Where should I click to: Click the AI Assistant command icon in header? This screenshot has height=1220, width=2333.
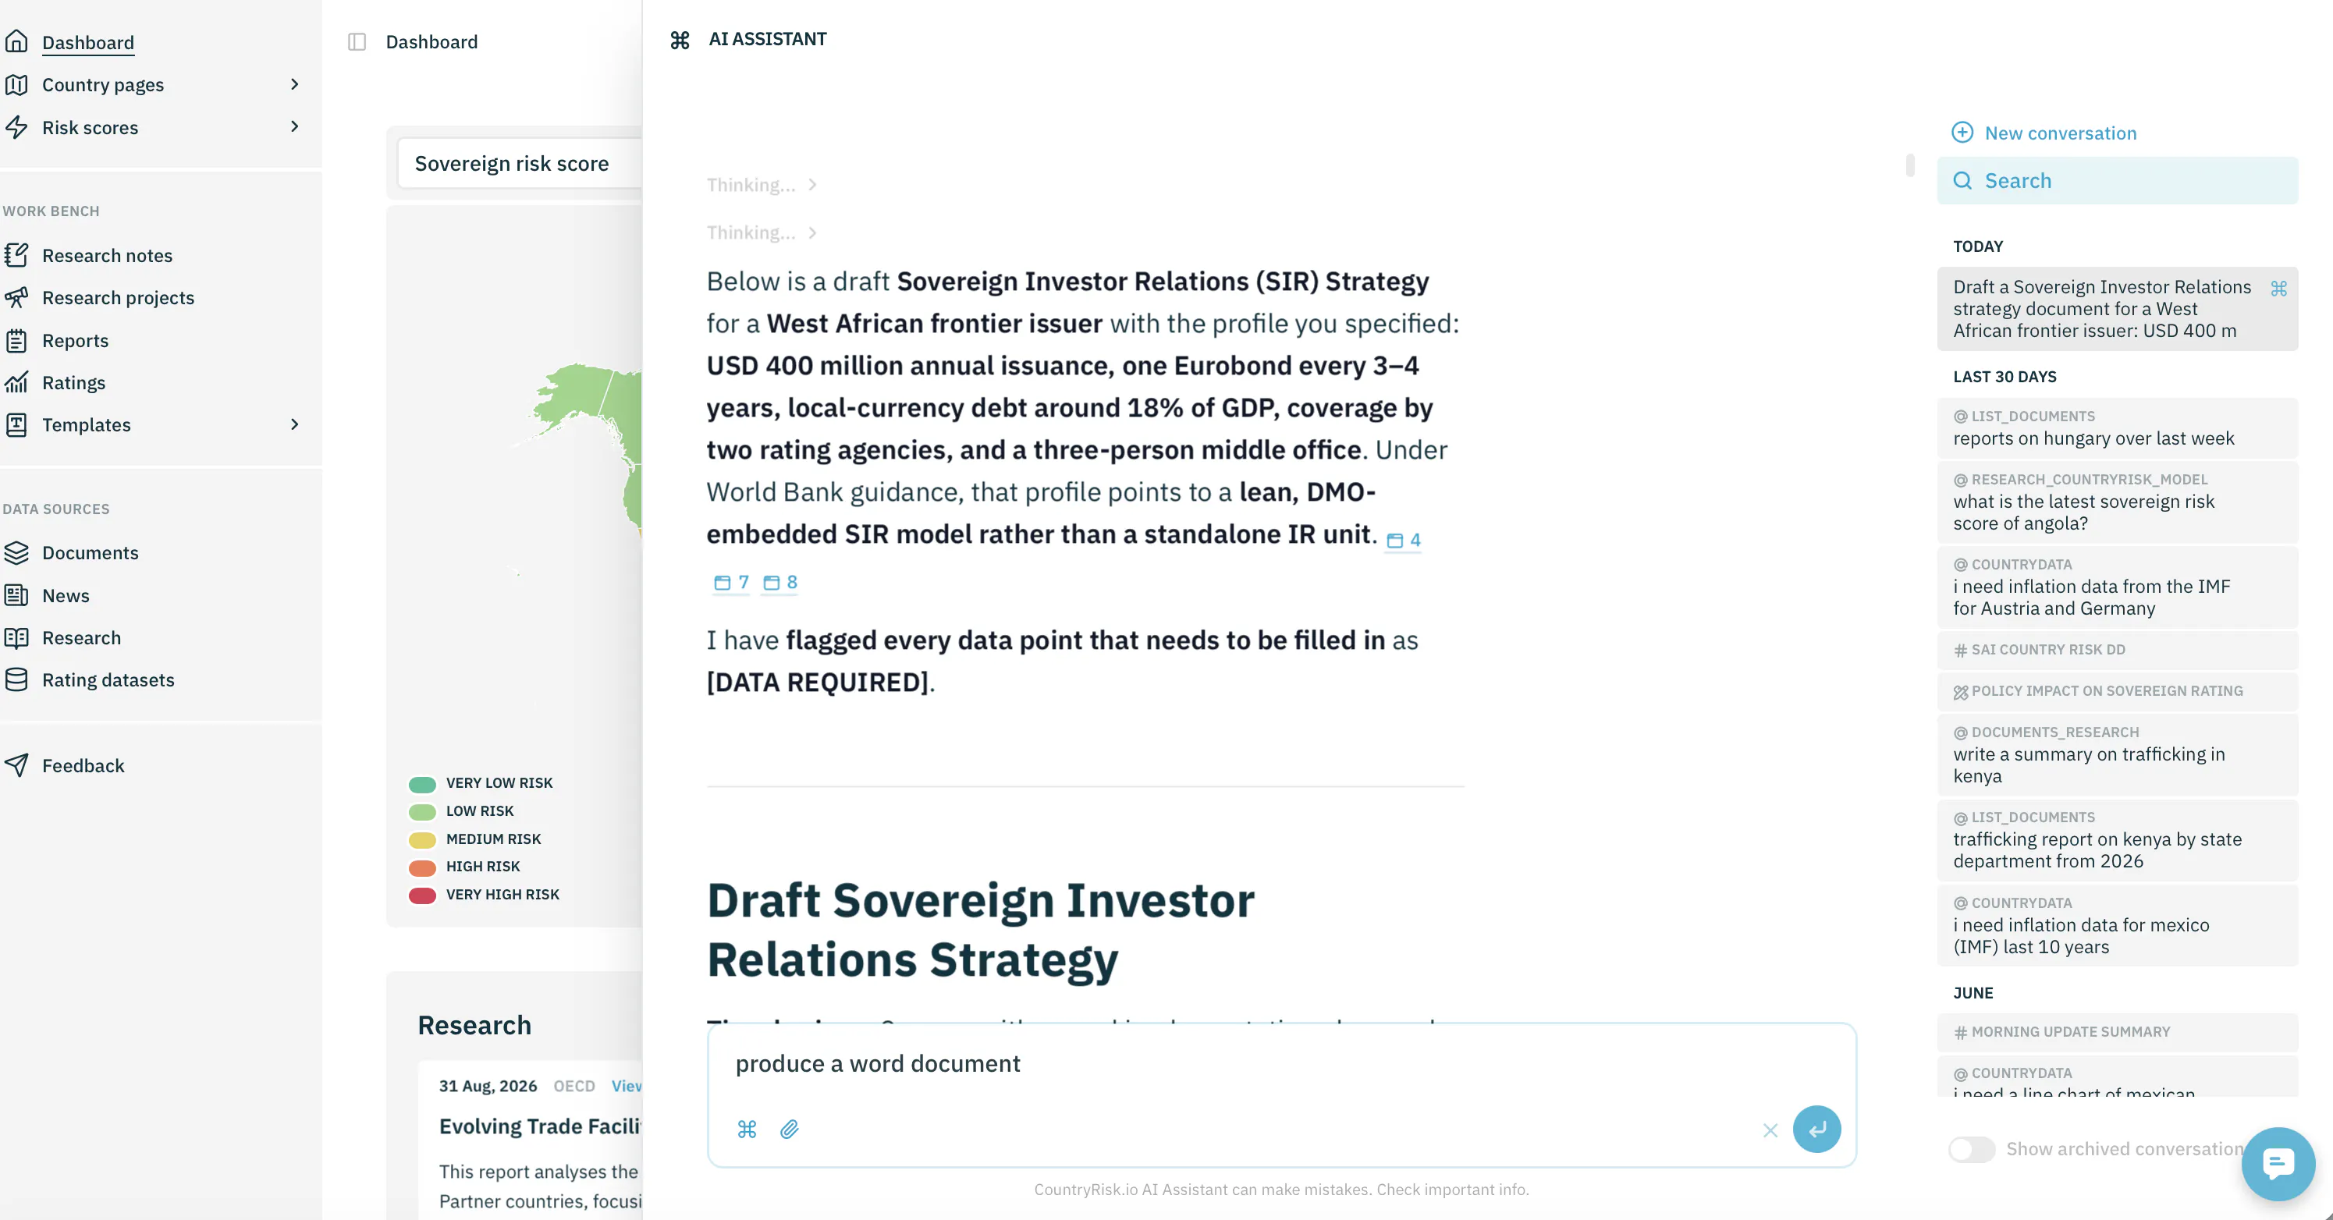(680, 40)
